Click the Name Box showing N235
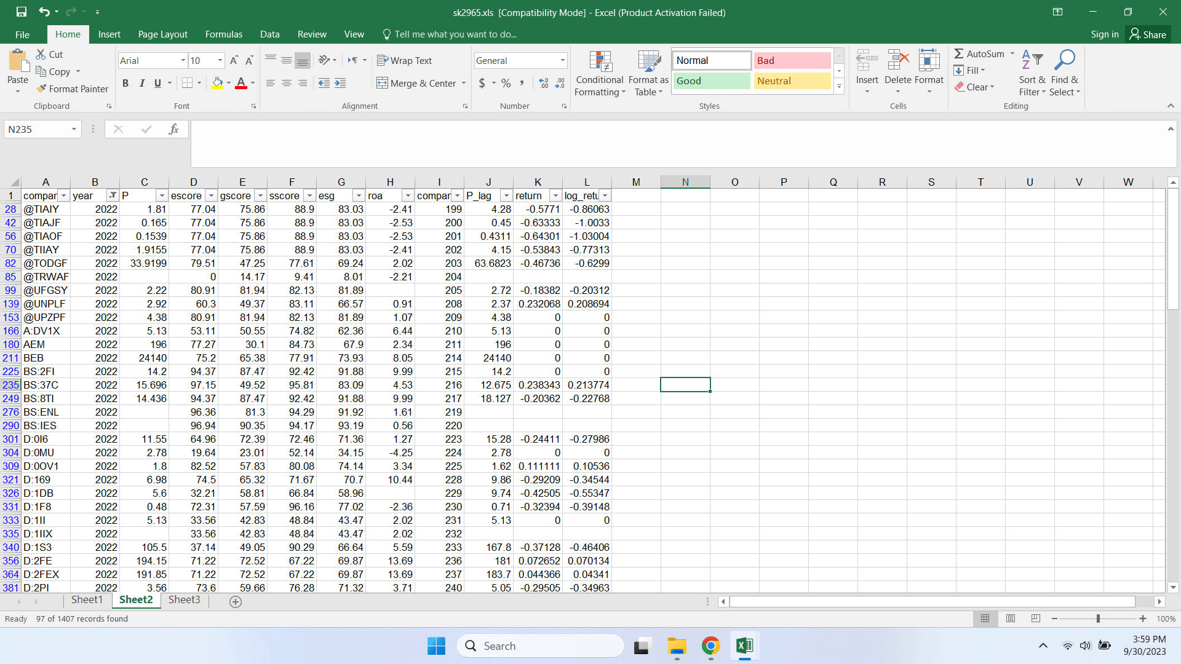Viewport: 1181px width, 664px height. point(37,129)
